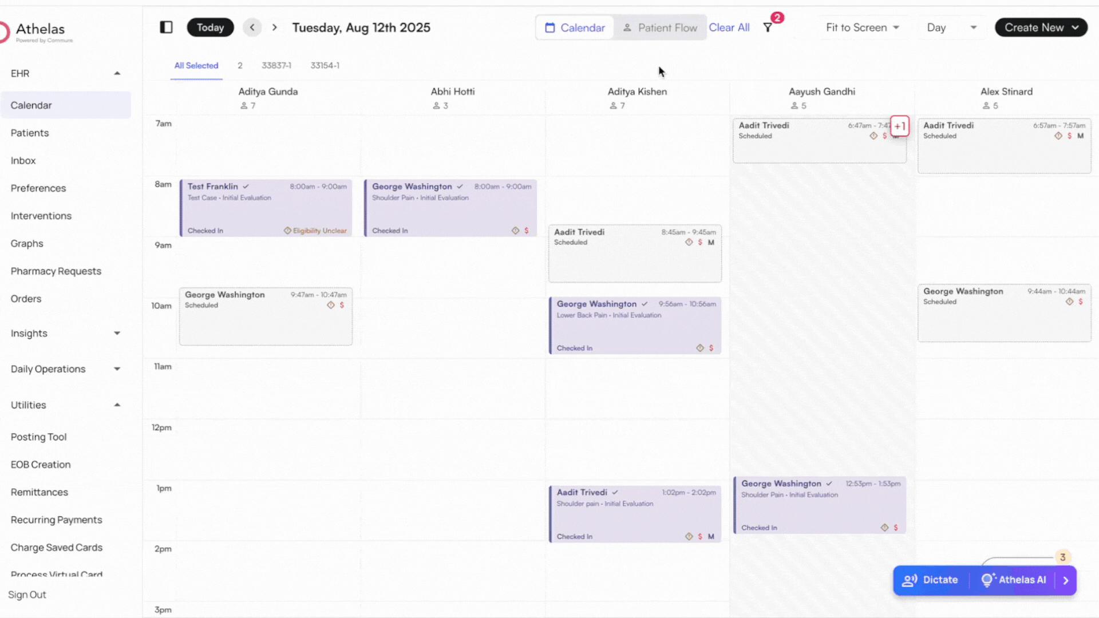
Task: Open the +1 overflow badge on Aadit Trivedi's appointment
Action: (x=900, y=126)
